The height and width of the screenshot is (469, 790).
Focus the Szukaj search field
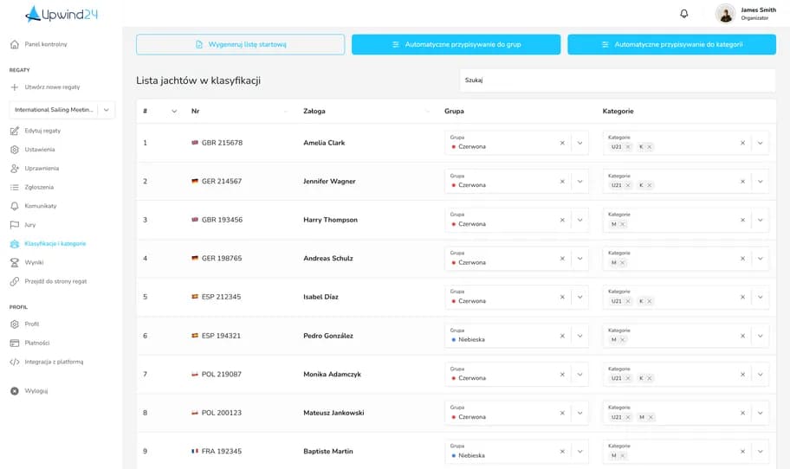tap(617, 80)
